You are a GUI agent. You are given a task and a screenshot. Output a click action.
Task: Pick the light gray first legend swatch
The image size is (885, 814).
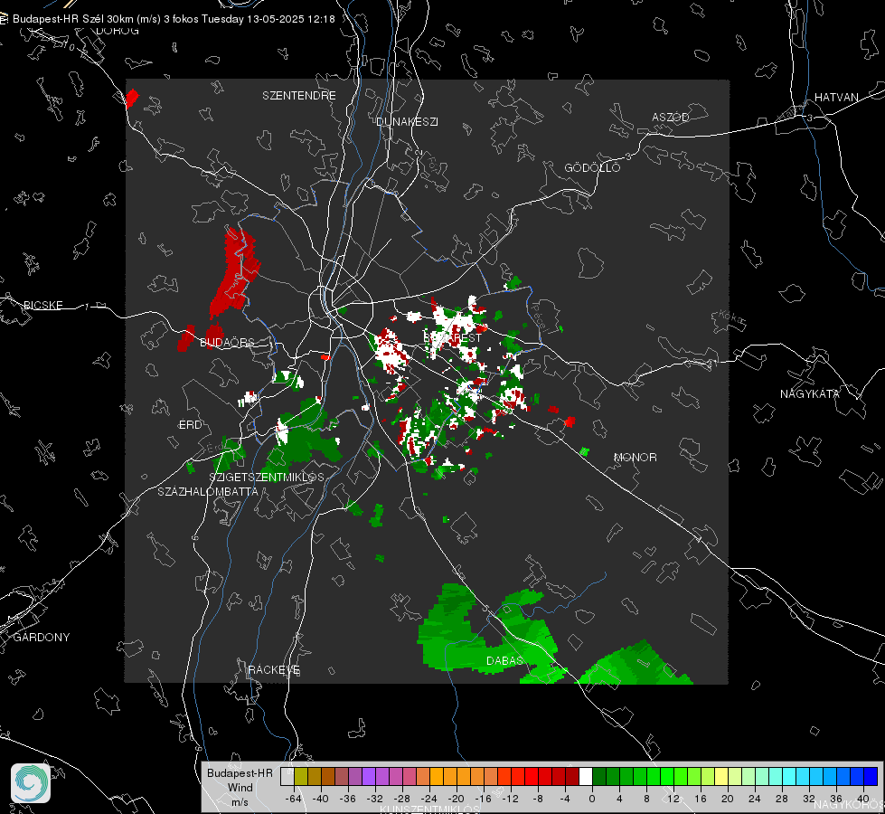tap(287, 777)
